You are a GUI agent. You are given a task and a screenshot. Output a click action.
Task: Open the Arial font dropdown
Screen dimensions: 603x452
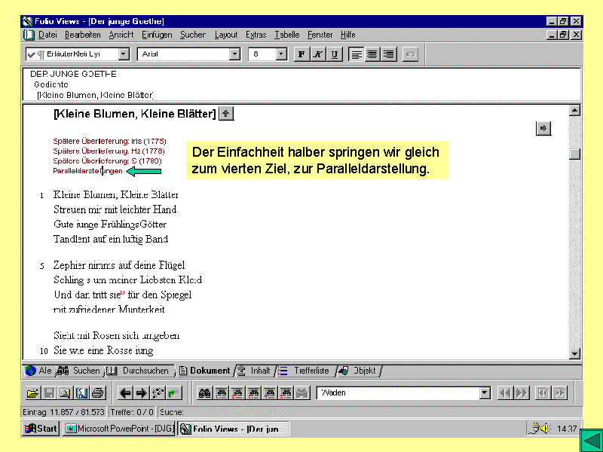click(x=234, y=54)
